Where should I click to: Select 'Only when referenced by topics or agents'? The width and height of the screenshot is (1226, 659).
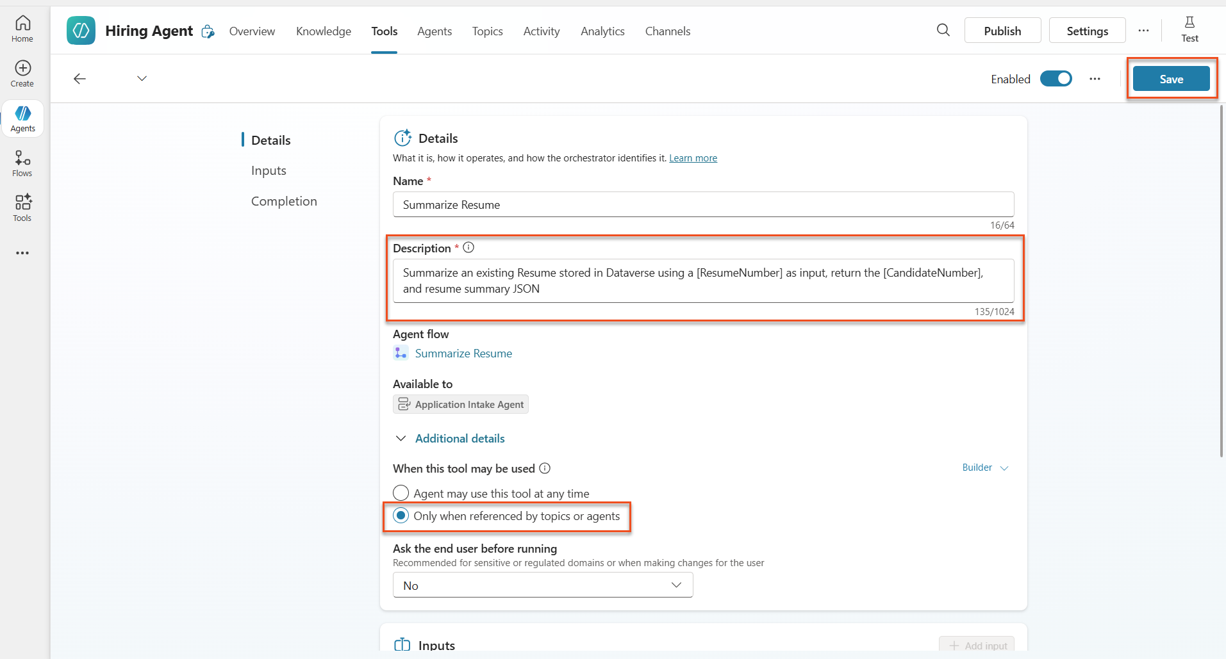401,516
